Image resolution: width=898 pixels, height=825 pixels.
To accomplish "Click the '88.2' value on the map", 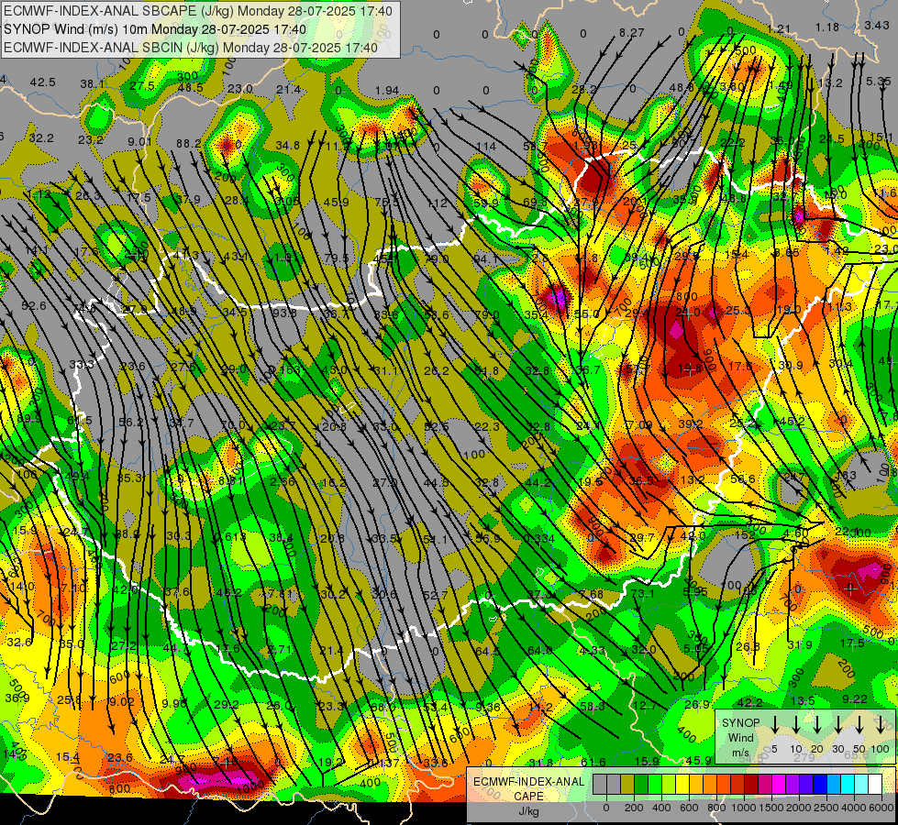I will (189, 144).
